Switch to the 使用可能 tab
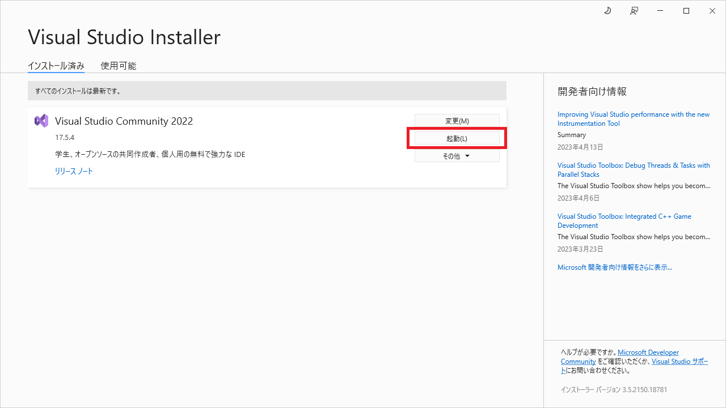 [x=118, y=65]
